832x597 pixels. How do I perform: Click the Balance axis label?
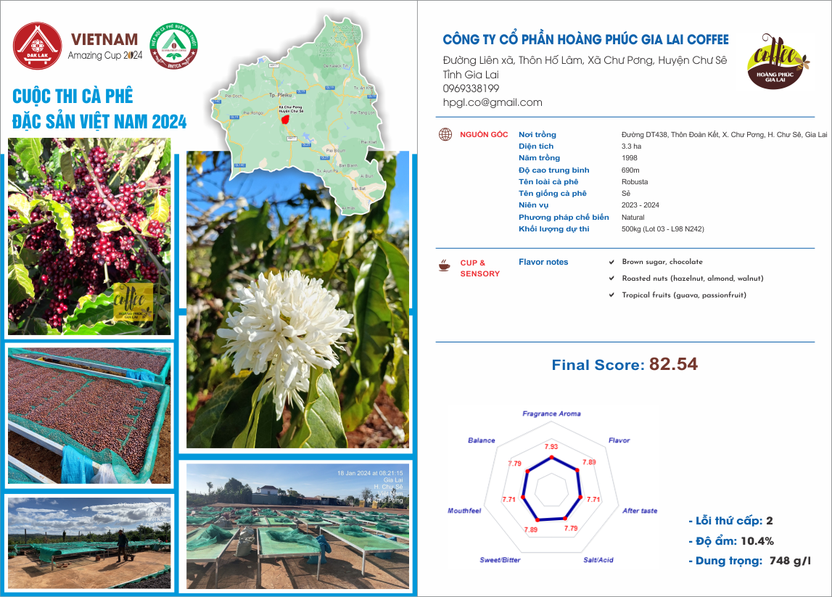(481, 440)
